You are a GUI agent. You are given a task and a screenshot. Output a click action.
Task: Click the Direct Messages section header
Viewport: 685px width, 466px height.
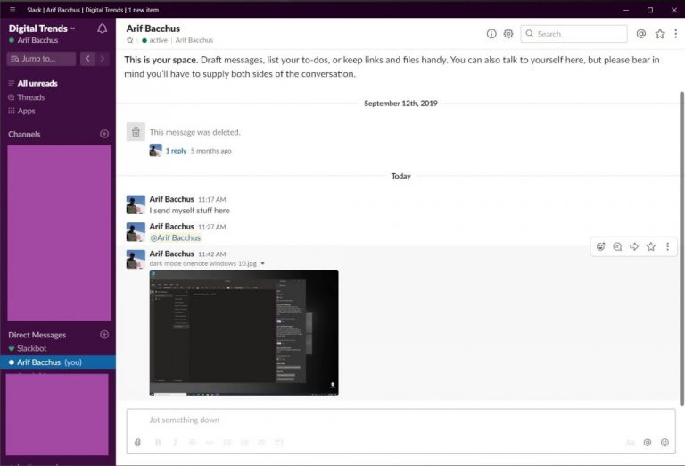click(x=37, y=335)
